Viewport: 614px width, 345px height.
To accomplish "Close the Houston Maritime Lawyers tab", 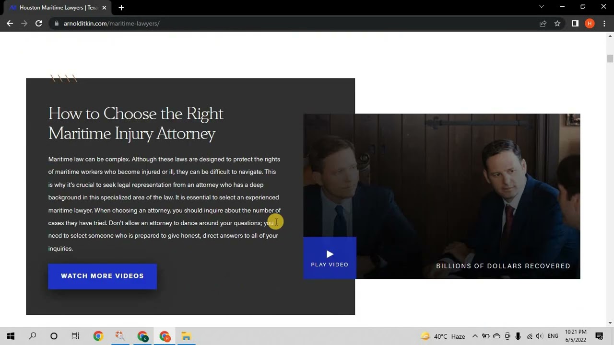I will tap(104, 8).
